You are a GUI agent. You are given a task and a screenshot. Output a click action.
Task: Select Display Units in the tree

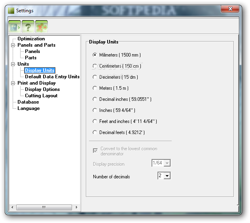40,70
